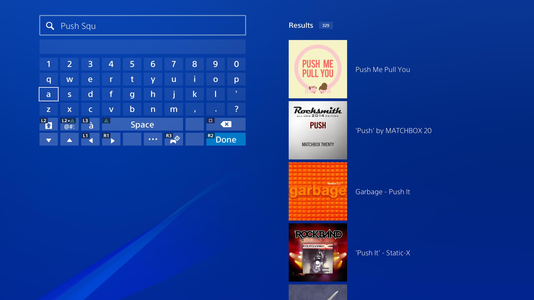The image size is (534, 300).
Task: Tap the letter e key
Action: [90, 79]
